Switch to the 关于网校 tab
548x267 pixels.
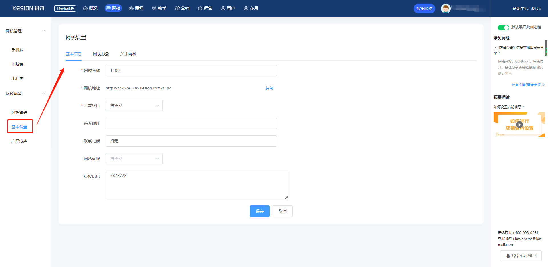[128, 54]
